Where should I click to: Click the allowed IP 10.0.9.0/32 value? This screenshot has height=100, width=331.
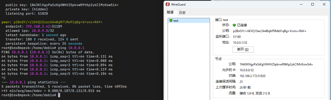(x=247, y=70)
